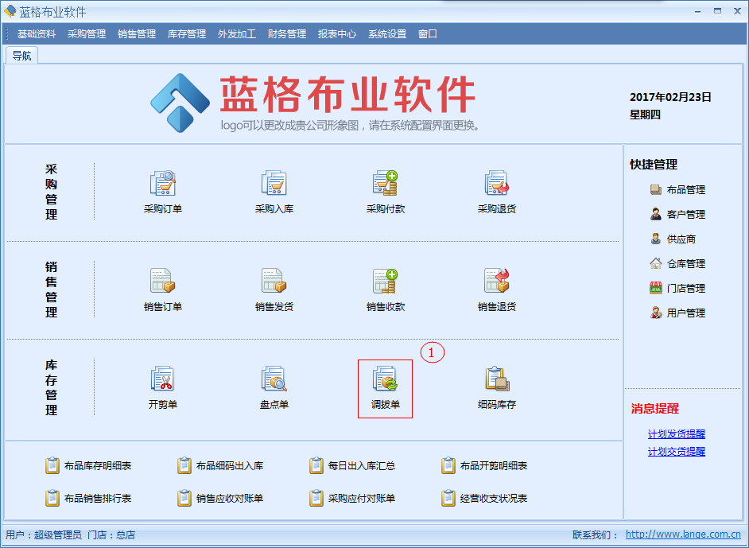The image size is (749, 548).
Task: Open the 销售订单 sales order icon
Action: 163,281
